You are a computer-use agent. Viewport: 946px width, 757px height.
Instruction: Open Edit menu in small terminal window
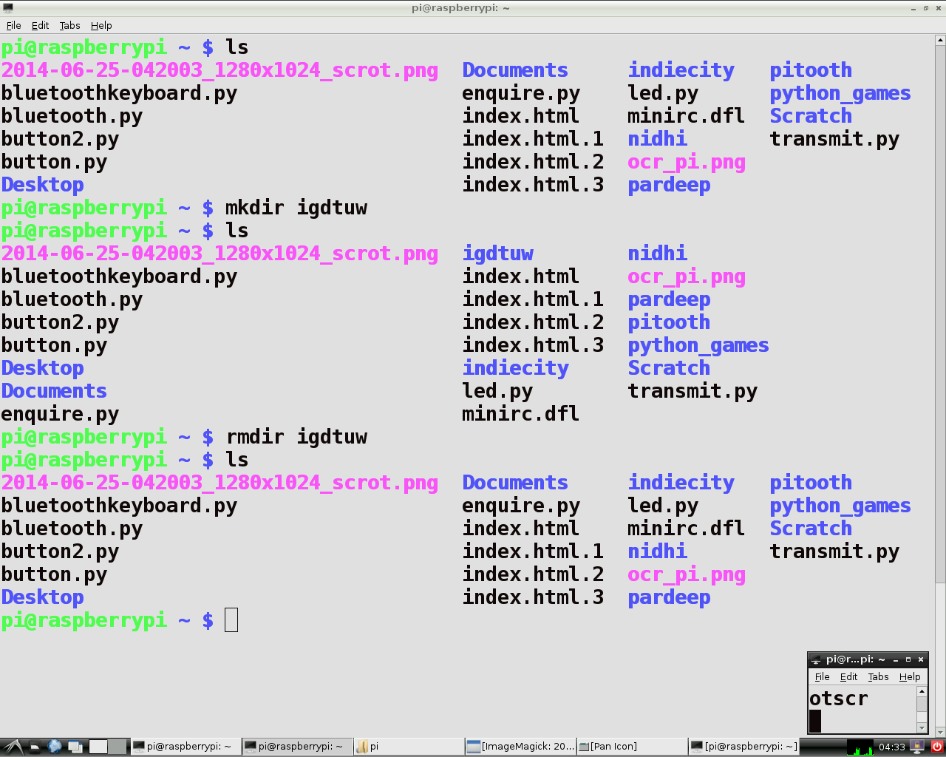pos(848,676)
